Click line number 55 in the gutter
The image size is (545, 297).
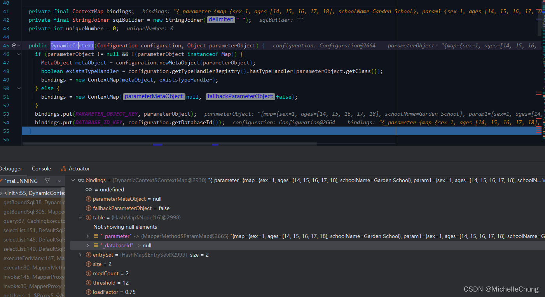(6, 131)
